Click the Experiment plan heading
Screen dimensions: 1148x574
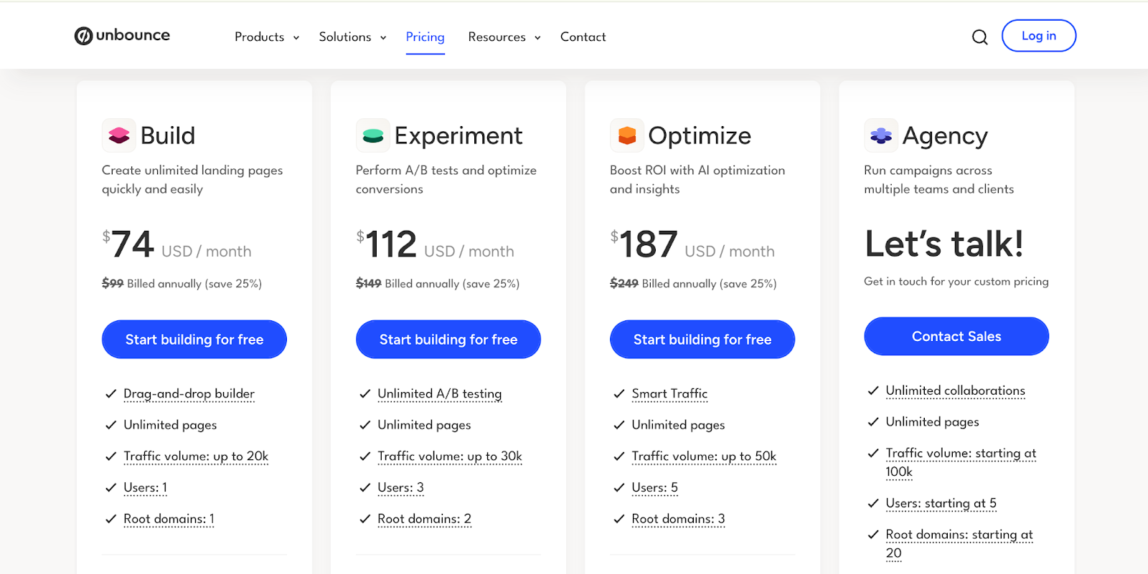click(x=458, y=135)
